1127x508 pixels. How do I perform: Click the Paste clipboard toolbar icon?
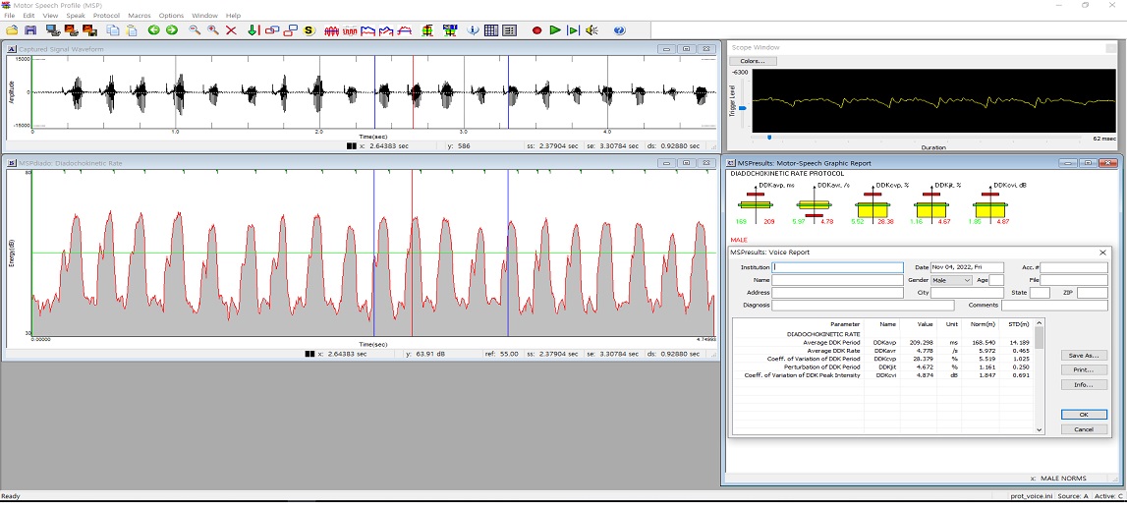pyautogui.click(x=132, y=30)
